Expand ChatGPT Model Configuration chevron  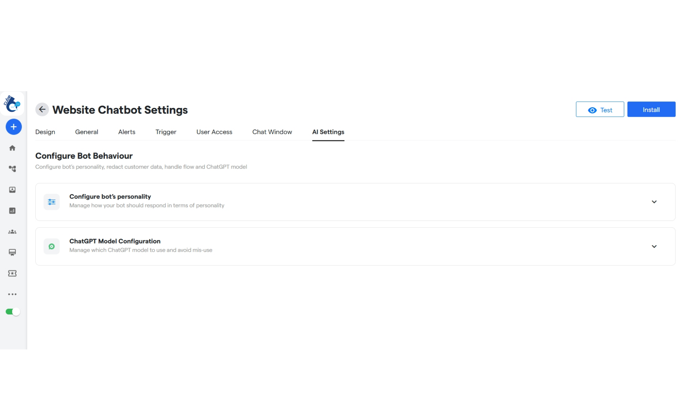654,247
